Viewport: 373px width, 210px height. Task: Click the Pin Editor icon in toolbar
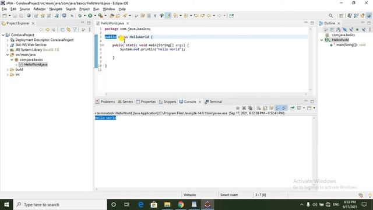[x=231, y=16]
